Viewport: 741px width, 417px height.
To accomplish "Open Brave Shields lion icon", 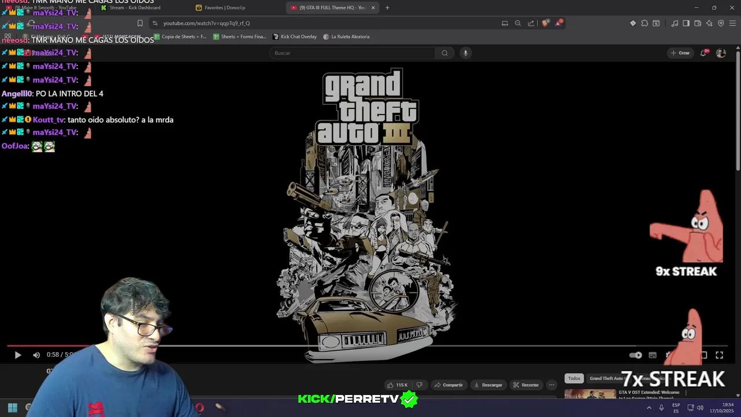I will tap(545, 23).
